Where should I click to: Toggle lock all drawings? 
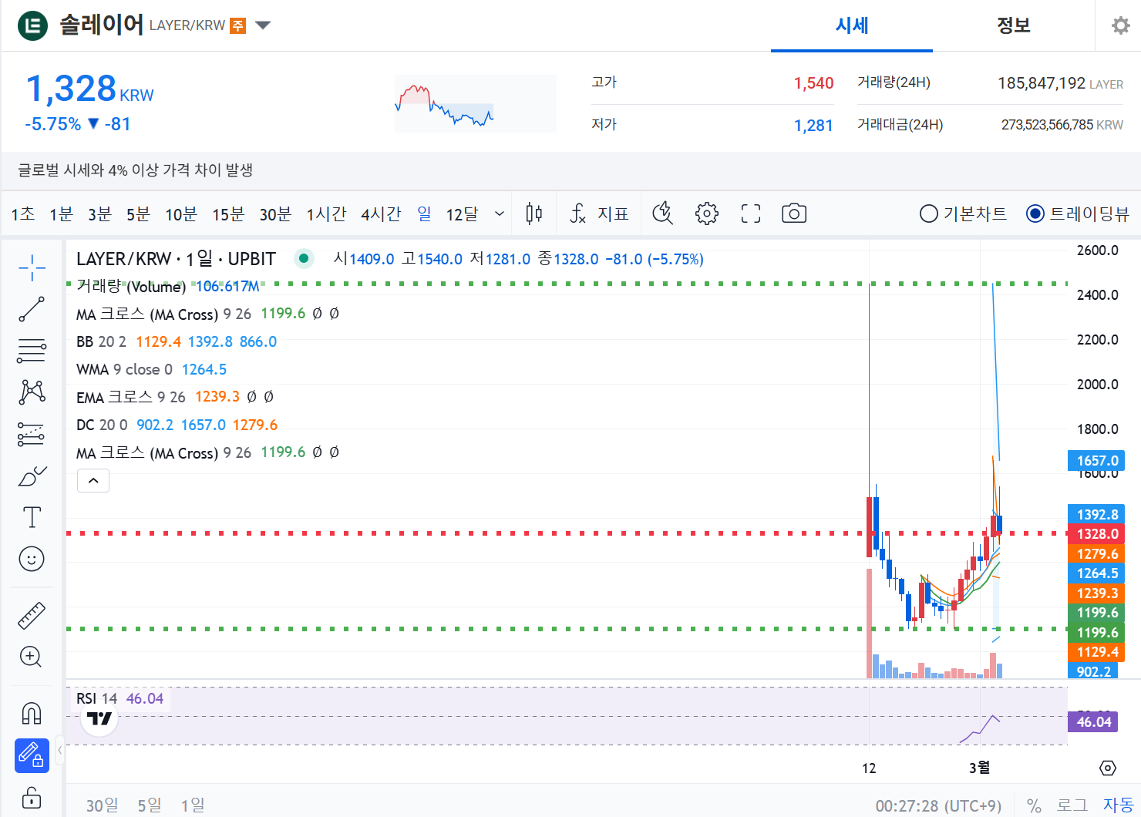[32, 797]
